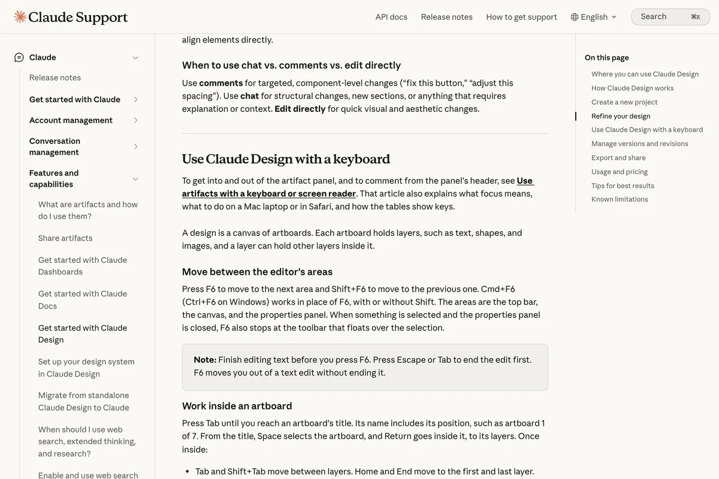Click the globe icon beside English
The width and height of the screenshot is (719, 479).
[x=575, y=17]
